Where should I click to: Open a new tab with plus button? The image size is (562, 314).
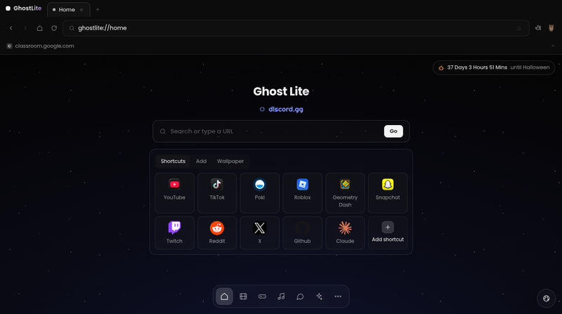point(98,10)
